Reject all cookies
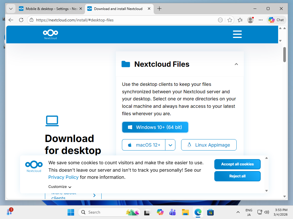Screen dimensions: 293x219 (237, 176)
